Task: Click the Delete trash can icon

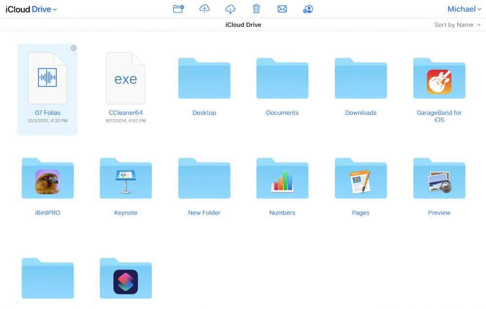Action: tap(256, 9)
